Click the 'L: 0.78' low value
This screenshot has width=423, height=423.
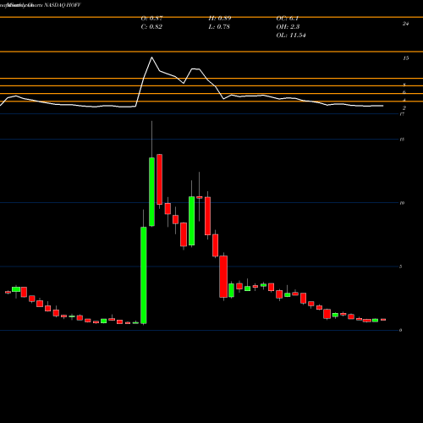point(219,27)
